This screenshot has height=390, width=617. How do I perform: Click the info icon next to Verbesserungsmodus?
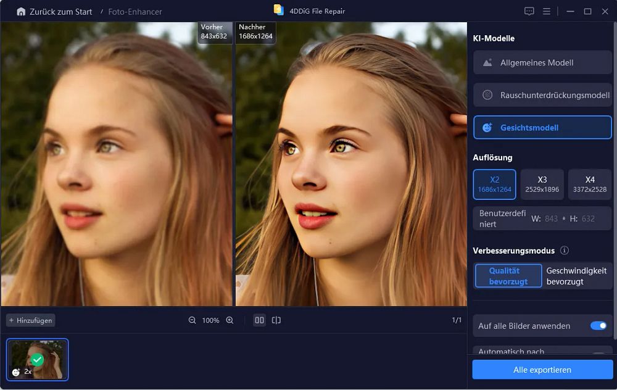coord(565,251)
